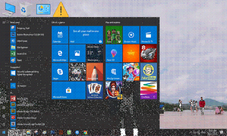Click the Power button in Start
The width and height of the screenshot is (227, 136).
[4, 124]
